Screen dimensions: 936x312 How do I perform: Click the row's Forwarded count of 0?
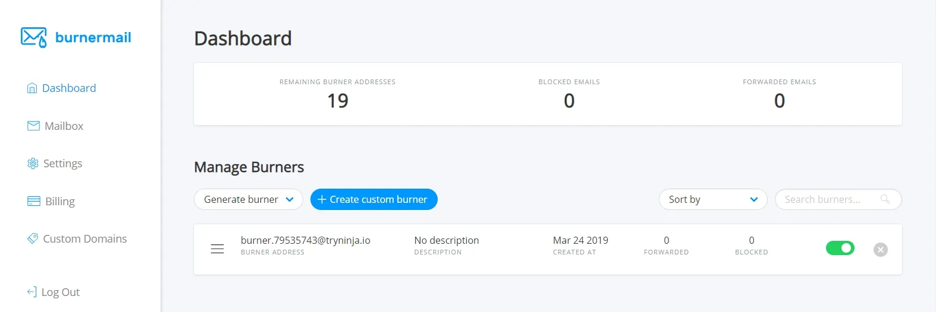click(667, 240)
